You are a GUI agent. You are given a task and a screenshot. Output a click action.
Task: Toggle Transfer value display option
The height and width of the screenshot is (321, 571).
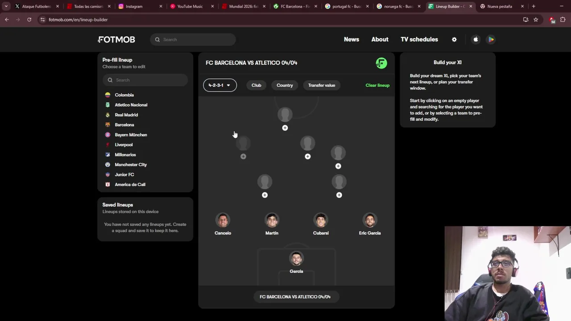[322, 85]
